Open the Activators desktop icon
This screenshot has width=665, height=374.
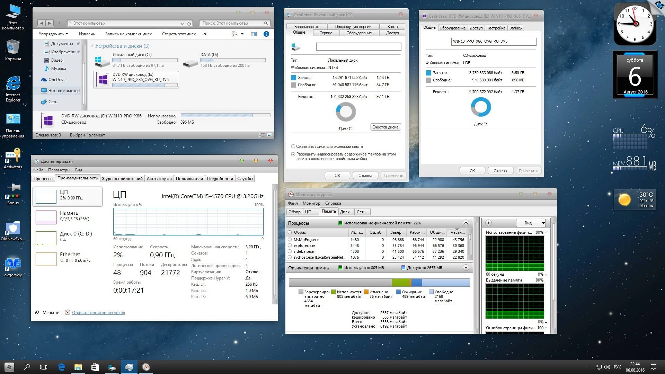(x=13, y=158)
